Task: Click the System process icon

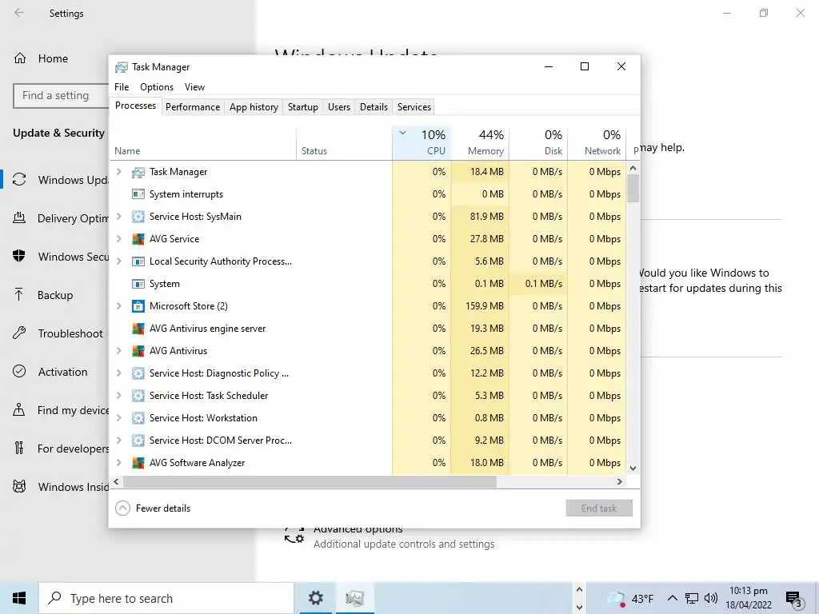Action: pyautogui.click(x=138, y=284)
